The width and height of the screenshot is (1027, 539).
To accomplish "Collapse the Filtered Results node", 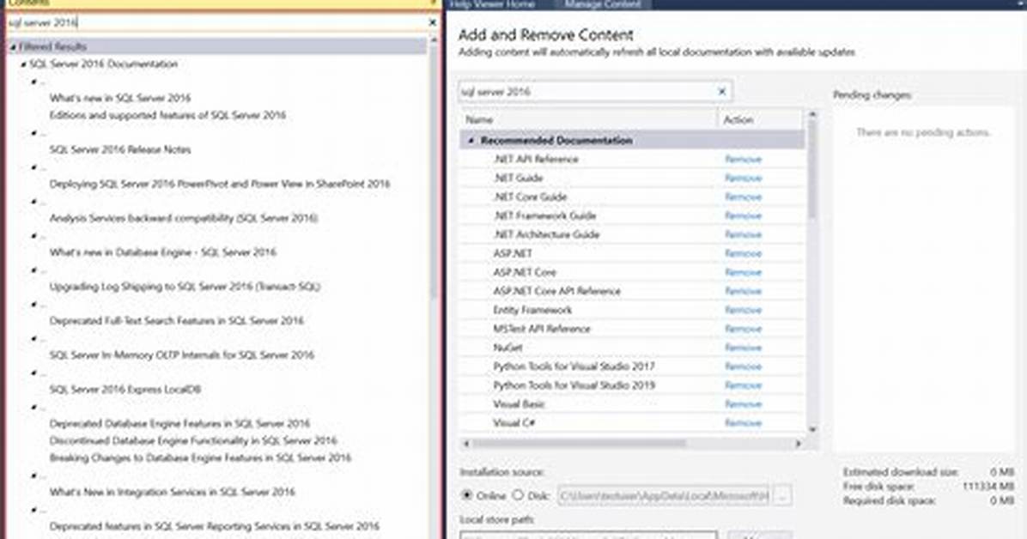I will tap(13, 47).
